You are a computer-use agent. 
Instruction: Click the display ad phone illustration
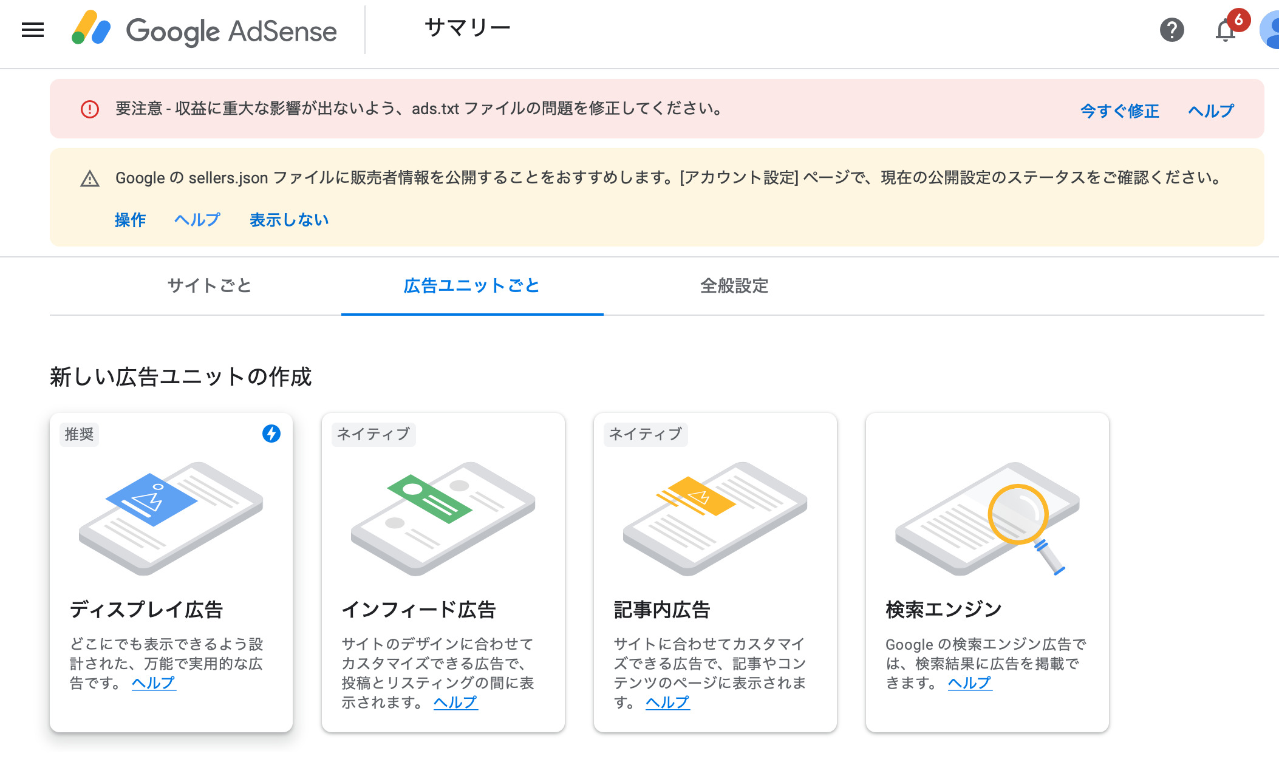pos(171,517)
